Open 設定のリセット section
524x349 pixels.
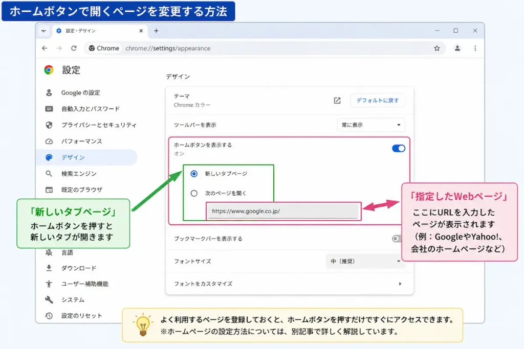coord(82,316)
